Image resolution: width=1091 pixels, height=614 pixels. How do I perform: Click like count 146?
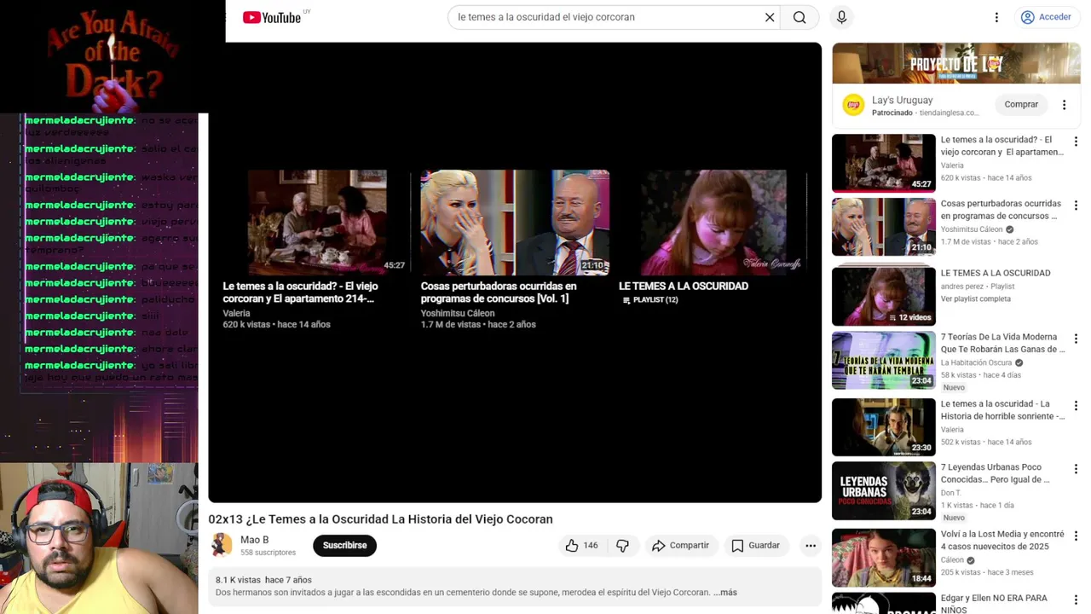(x=591, y=546)
